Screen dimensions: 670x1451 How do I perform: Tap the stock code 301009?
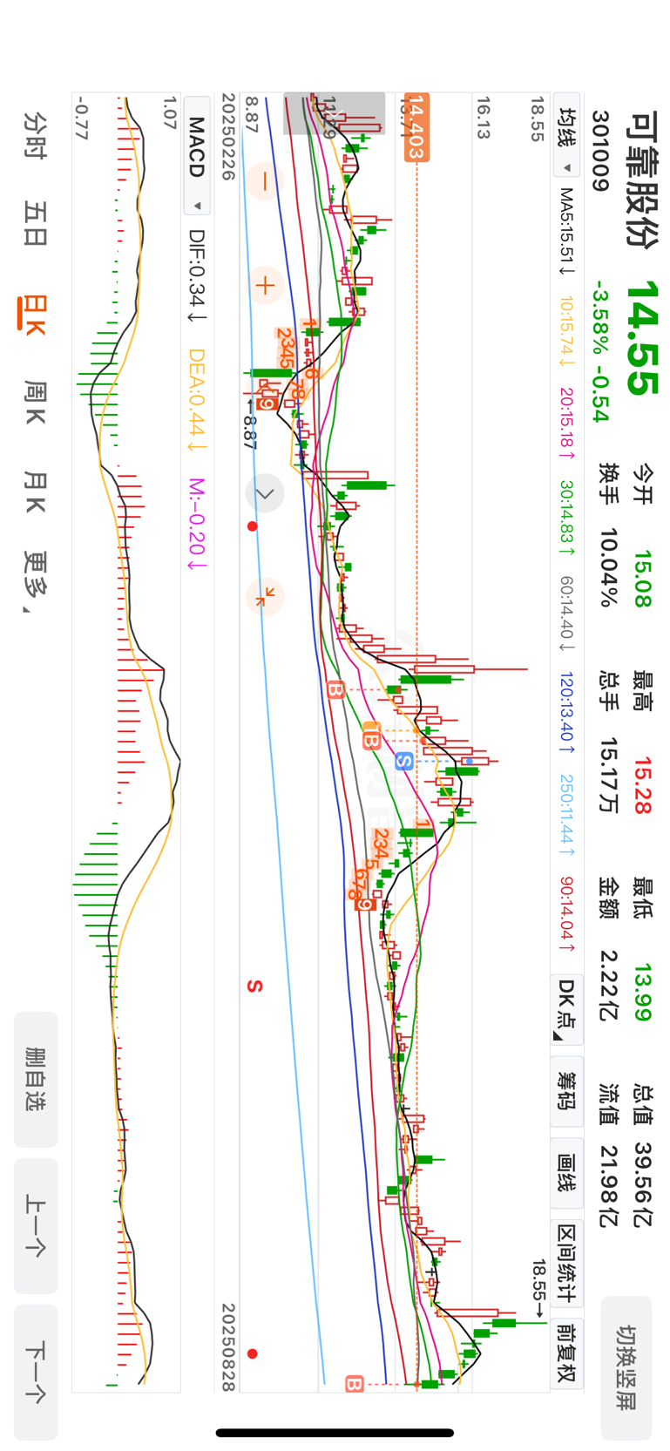pyautogui.click(x=601, y=151)
